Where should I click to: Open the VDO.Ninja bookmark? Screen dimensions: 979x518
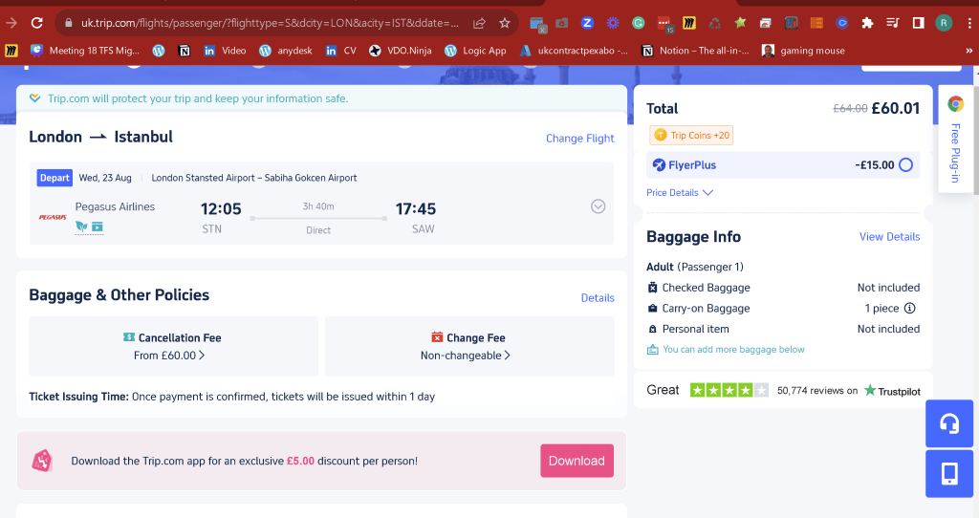tap(401, 51)
